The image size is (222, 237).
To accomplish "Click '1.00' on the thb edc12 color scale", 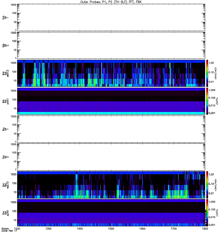I will 211,63.
